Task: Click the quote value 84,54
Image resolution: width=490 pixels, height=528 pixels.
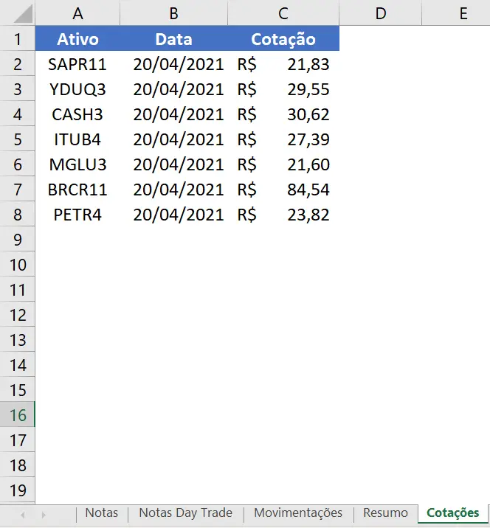Action: 308,190
